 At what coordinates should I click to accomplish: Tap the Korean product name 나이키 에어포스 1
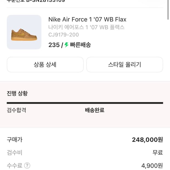tap(86, 27)
